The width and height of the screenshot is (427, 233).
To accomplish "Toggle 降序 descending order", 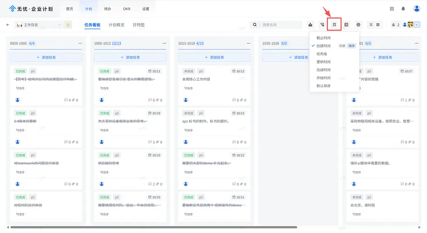I will 352,46.
